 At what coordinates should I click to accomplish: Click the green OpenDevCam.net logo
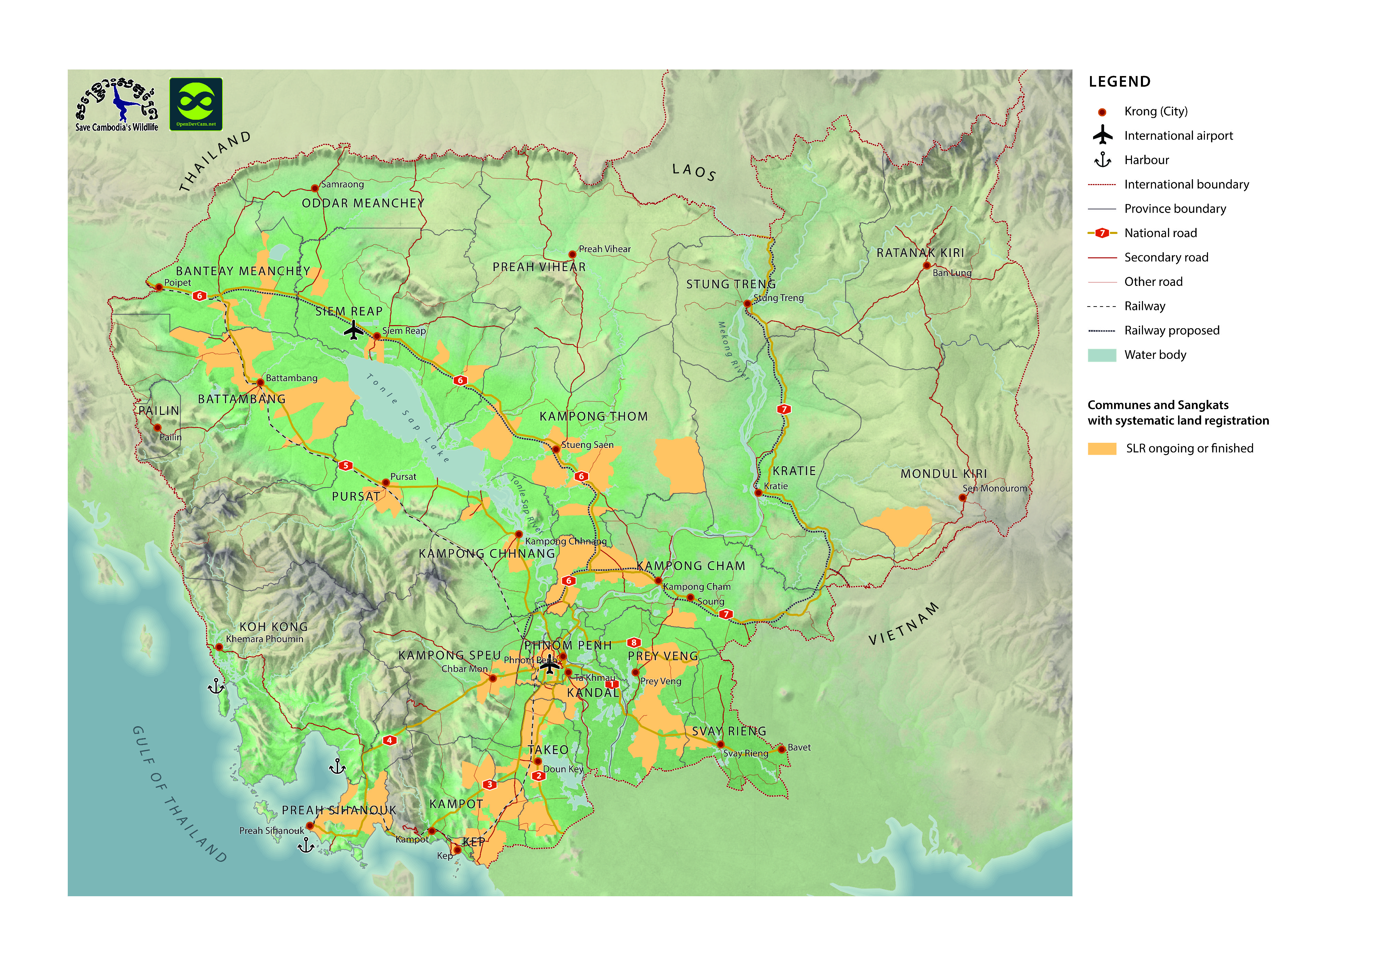pos(196,104)
